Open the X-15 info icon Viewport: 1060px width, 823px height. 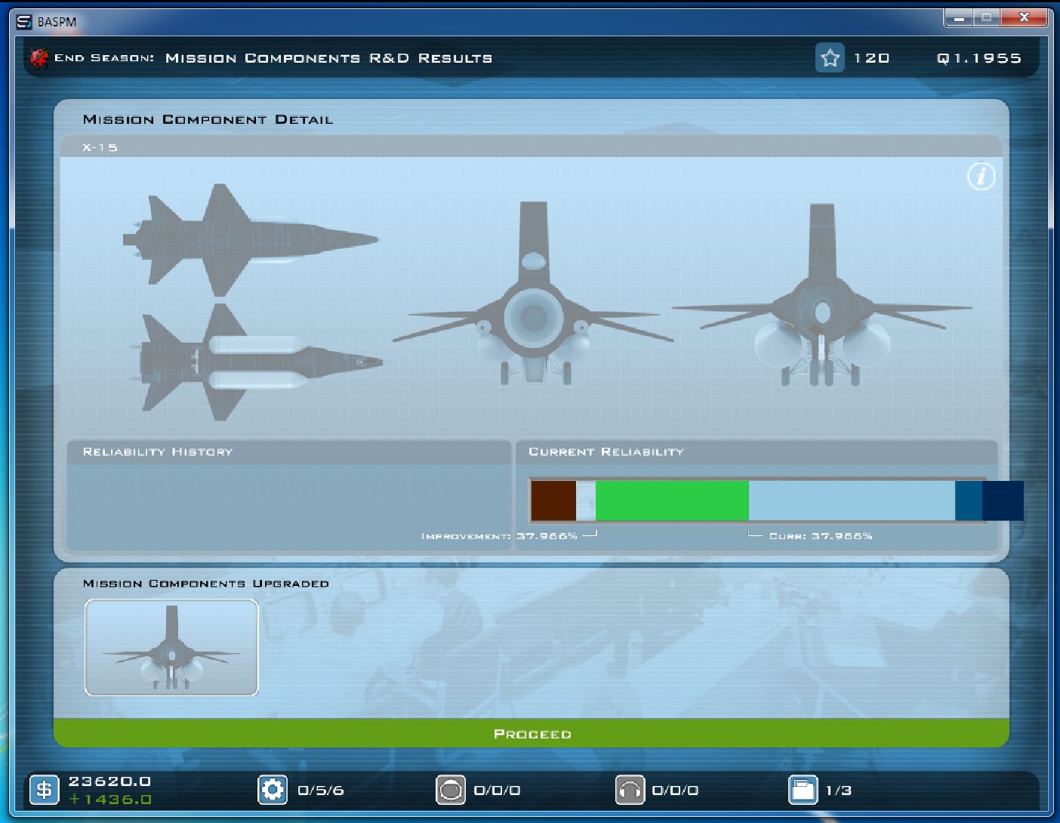pyautogui.click(x=981, y=177)
